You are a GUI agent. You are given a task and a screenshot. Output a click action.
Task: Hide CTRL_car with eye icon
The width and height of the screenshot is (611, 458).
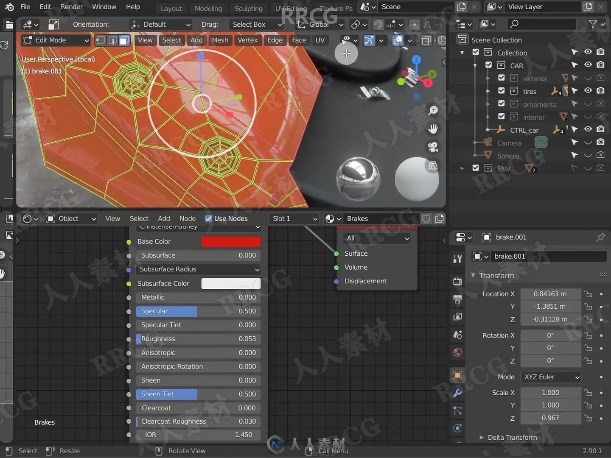click(x=588, y=129)
